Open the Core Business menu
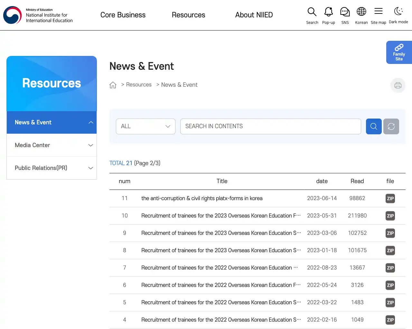The height and width of the screenshot is (329, 412). coord(123,15)
